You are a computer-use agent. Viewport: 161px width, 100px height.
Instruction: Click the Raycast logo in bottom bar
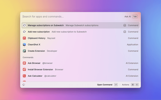point(24,85)
